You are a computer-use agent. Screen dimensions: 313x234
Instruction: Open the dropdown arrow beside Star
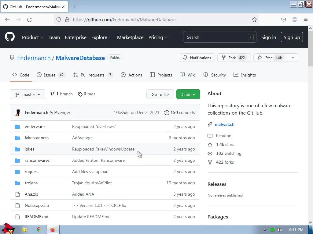click(293, 58)
